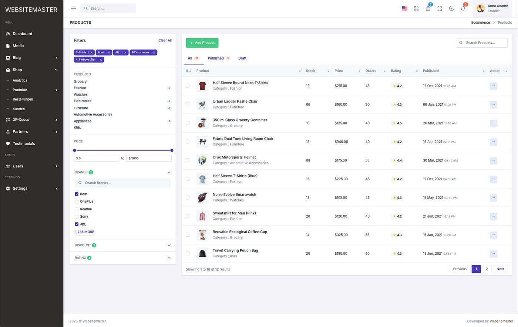The width and height of the screenshot is (518, 327).
Task: Open the action menu for Urban Ladder Pashe Chair
Action: (494, 104)
